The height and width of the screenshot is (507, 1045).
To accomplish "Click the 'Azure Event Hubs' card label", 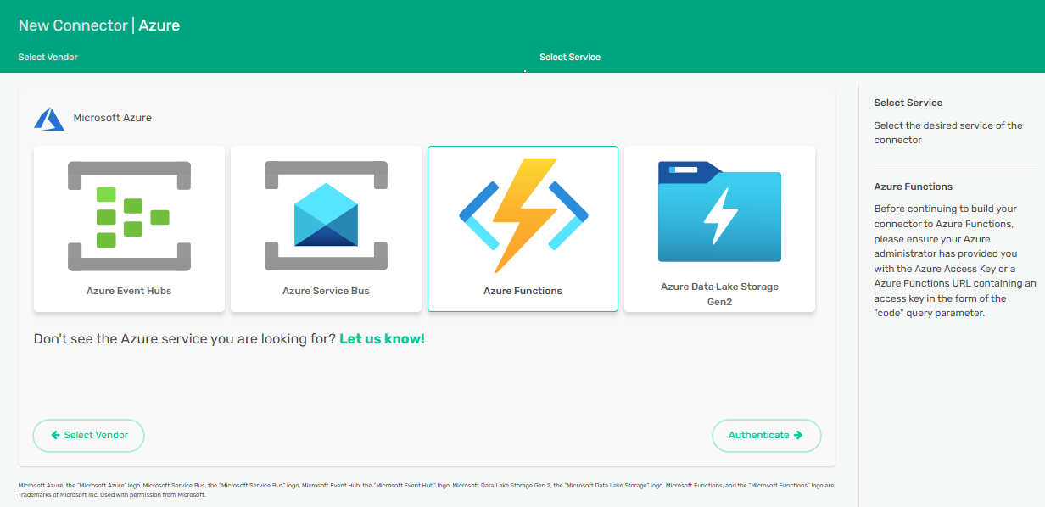I will (129, 291).
